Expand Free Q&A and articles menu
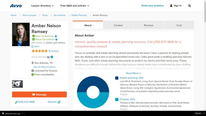 point(75,6)
